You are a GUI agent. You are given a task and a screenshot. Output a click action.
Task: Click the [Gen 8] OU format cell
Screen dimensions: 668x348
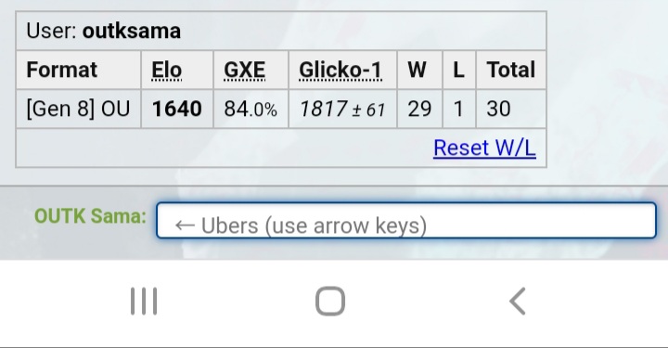78,109
